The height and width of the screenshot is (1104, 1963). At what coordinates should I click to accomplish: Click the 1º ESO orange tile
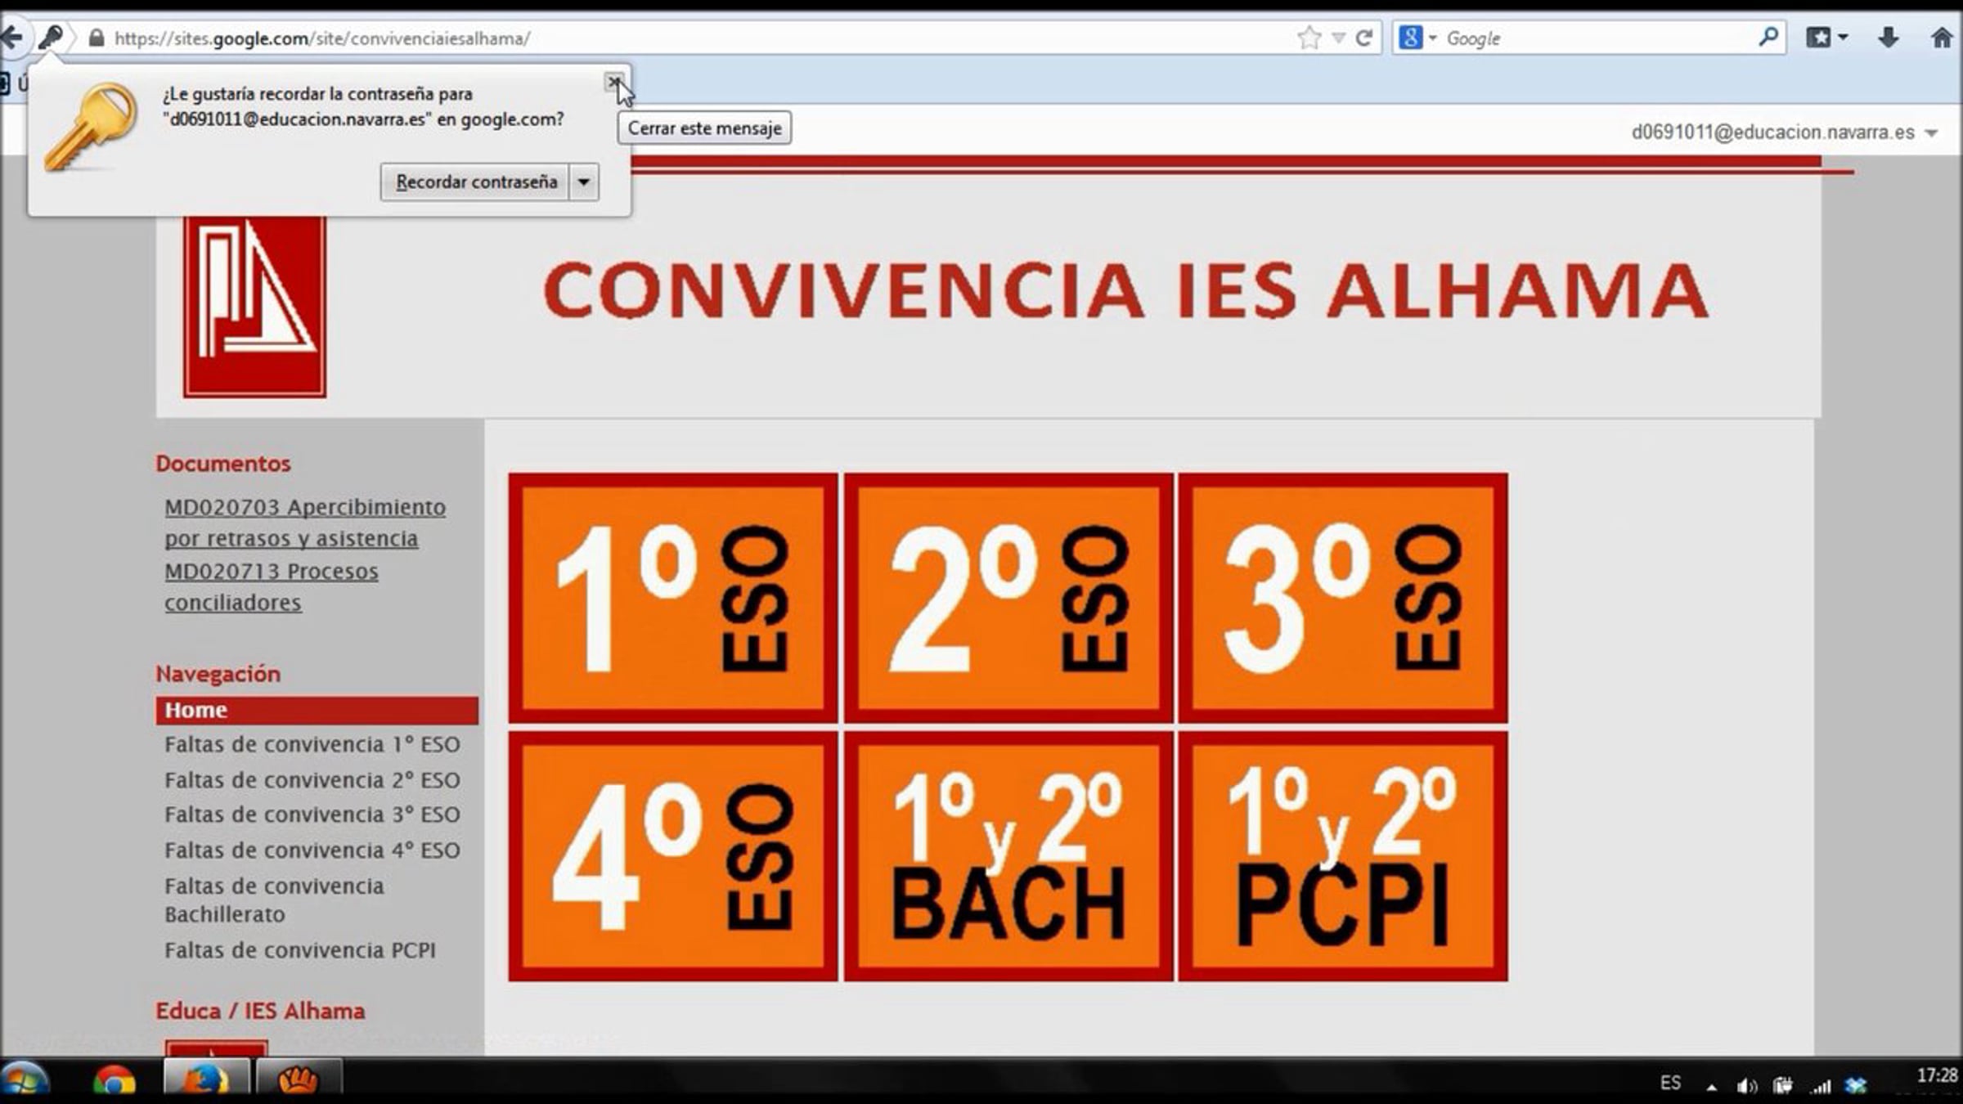[672, 598]
